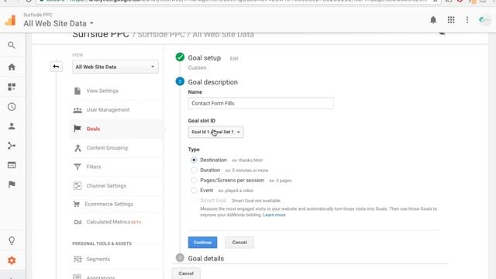Select the Destination goal type
The width and height of the screenshot is (496, 279).
pos(194,160)
